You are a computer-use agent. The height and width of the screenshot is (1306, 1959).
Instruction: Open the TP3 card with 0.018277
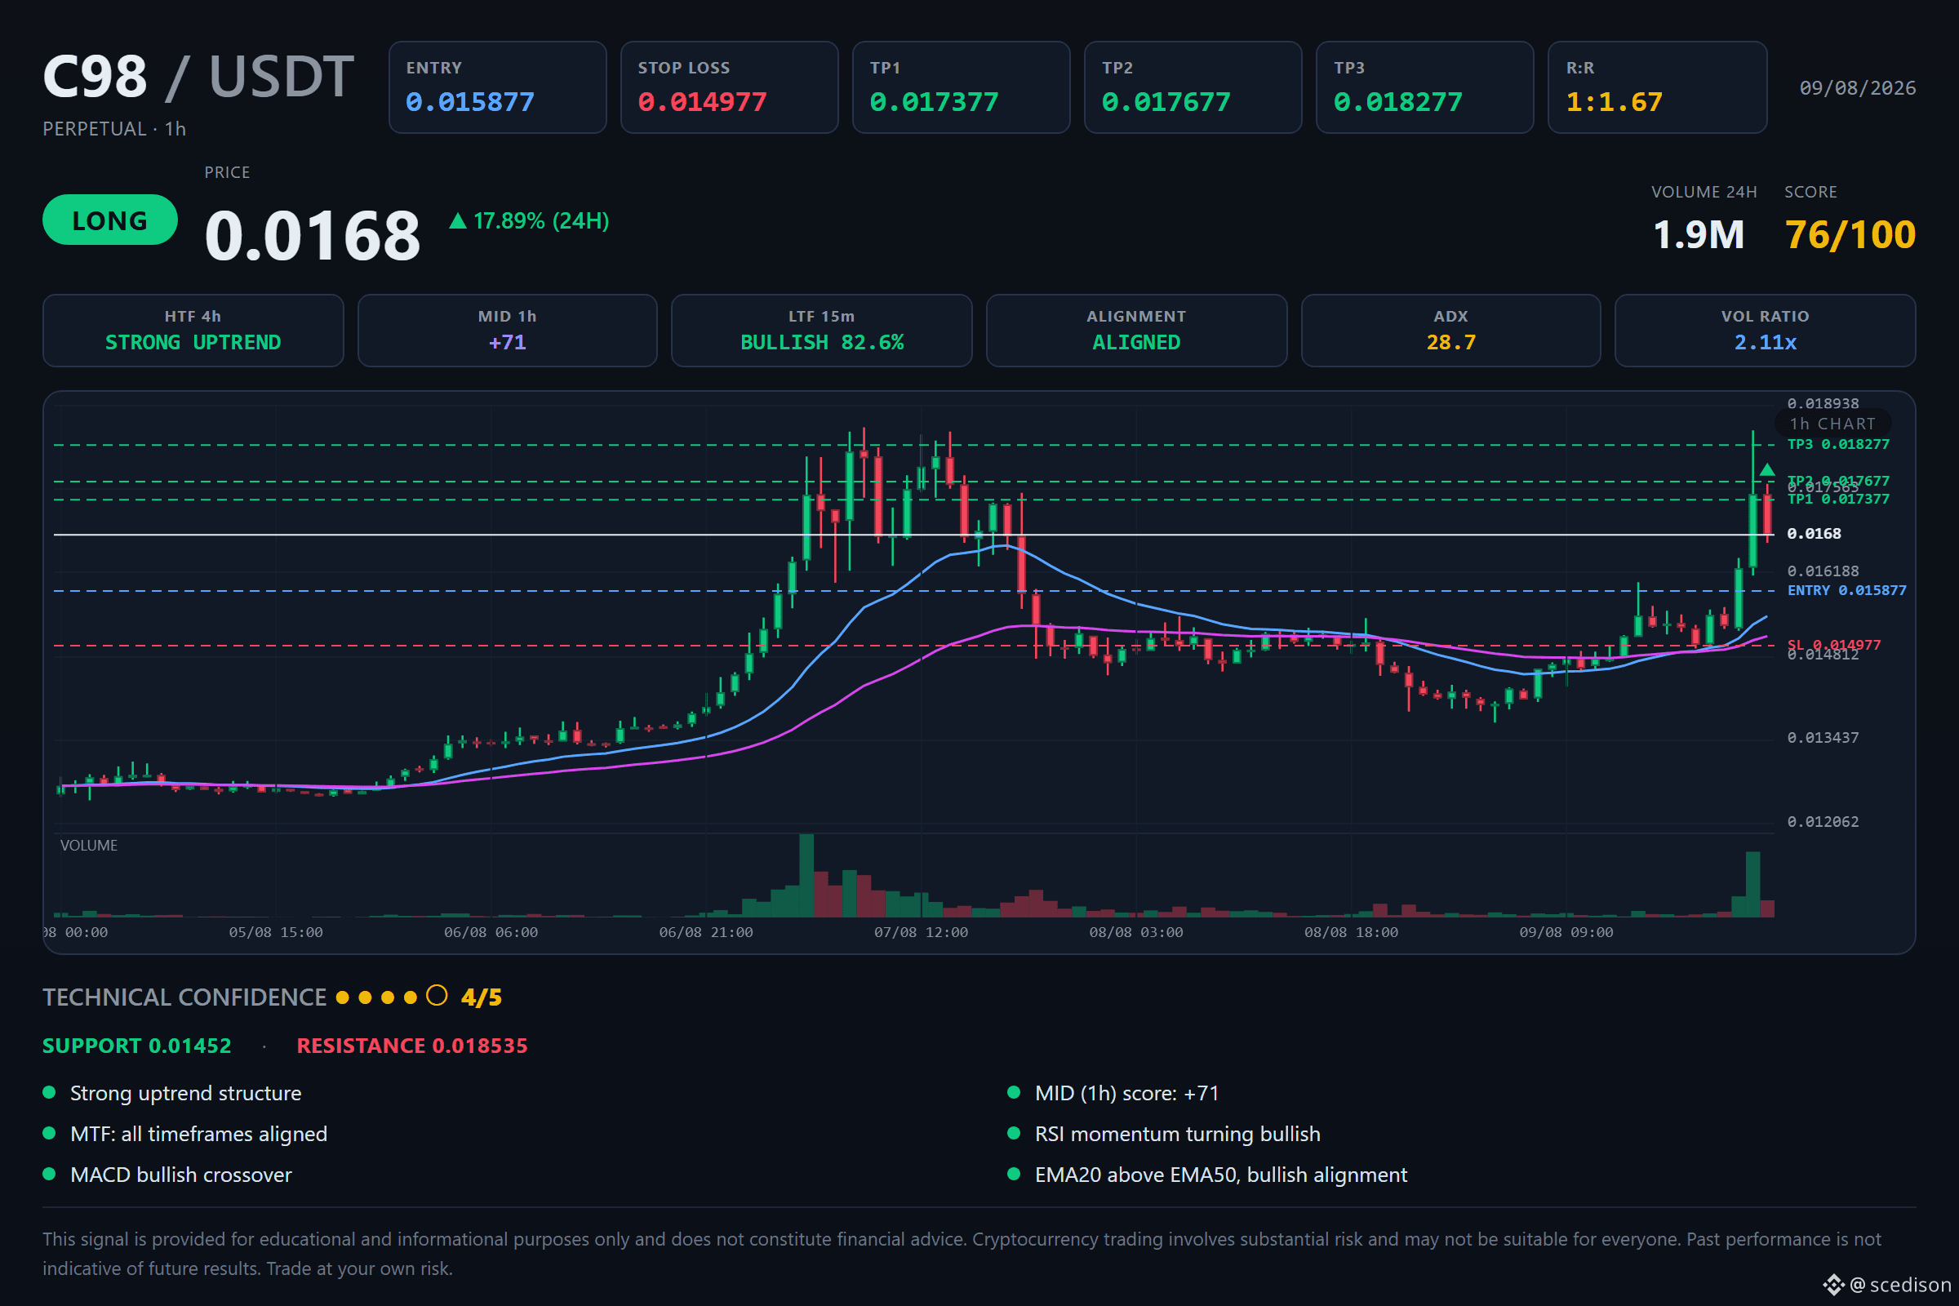click(1424, 87)
